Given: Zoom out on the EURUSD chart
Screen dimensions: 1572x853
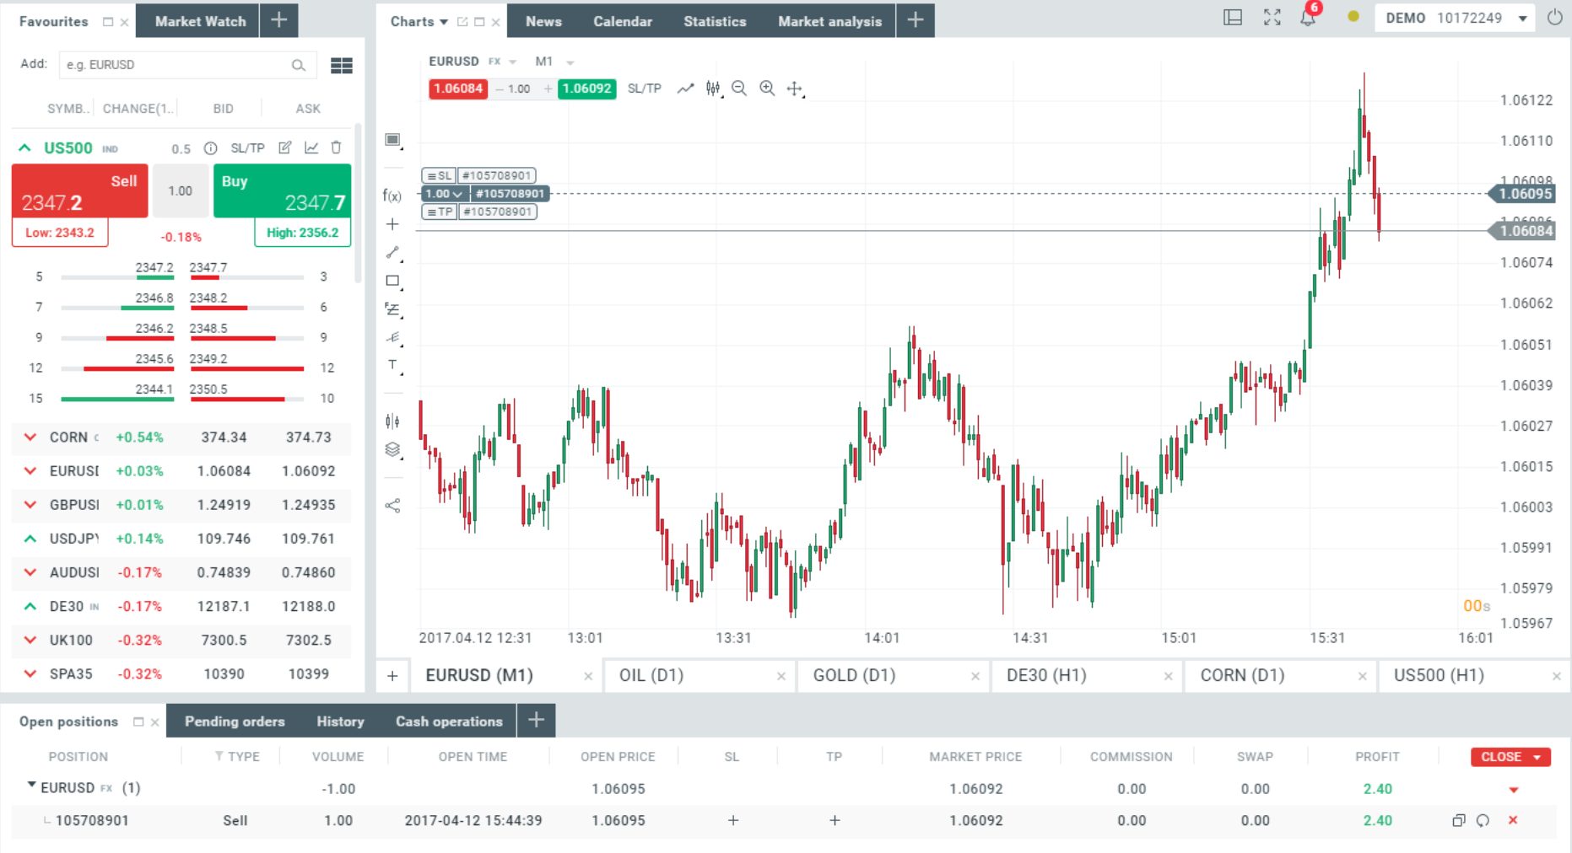Looking at the screenshot, I should point(739,89).
